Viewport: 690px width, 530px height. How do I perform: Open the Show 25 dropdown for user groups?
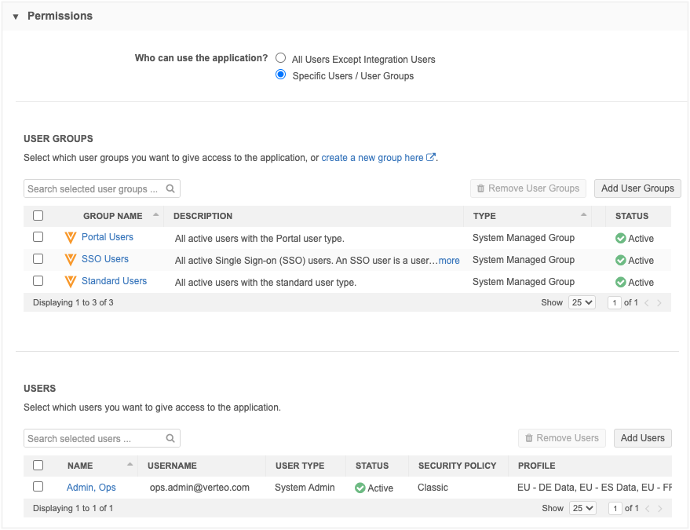[582, 302]
